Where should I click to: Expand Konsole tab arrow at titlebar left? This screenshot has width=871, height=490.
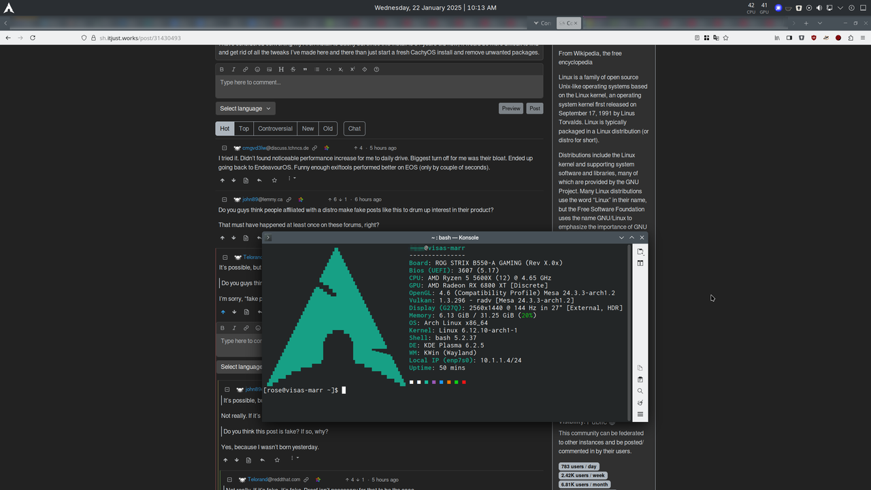tap(268, 238)
